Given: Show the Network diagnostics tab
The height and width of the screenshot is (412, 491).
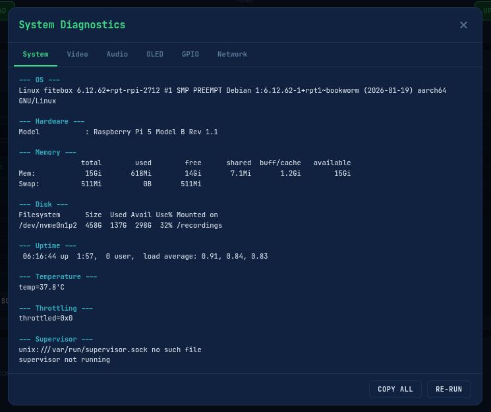Looking at the screenshot, I should click(x=232, y=54).
